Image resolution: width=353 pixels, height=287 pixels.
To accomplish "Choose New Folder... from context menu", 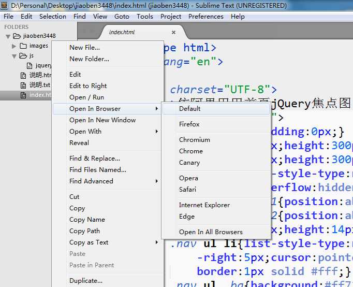I will (x=108, y=59).
